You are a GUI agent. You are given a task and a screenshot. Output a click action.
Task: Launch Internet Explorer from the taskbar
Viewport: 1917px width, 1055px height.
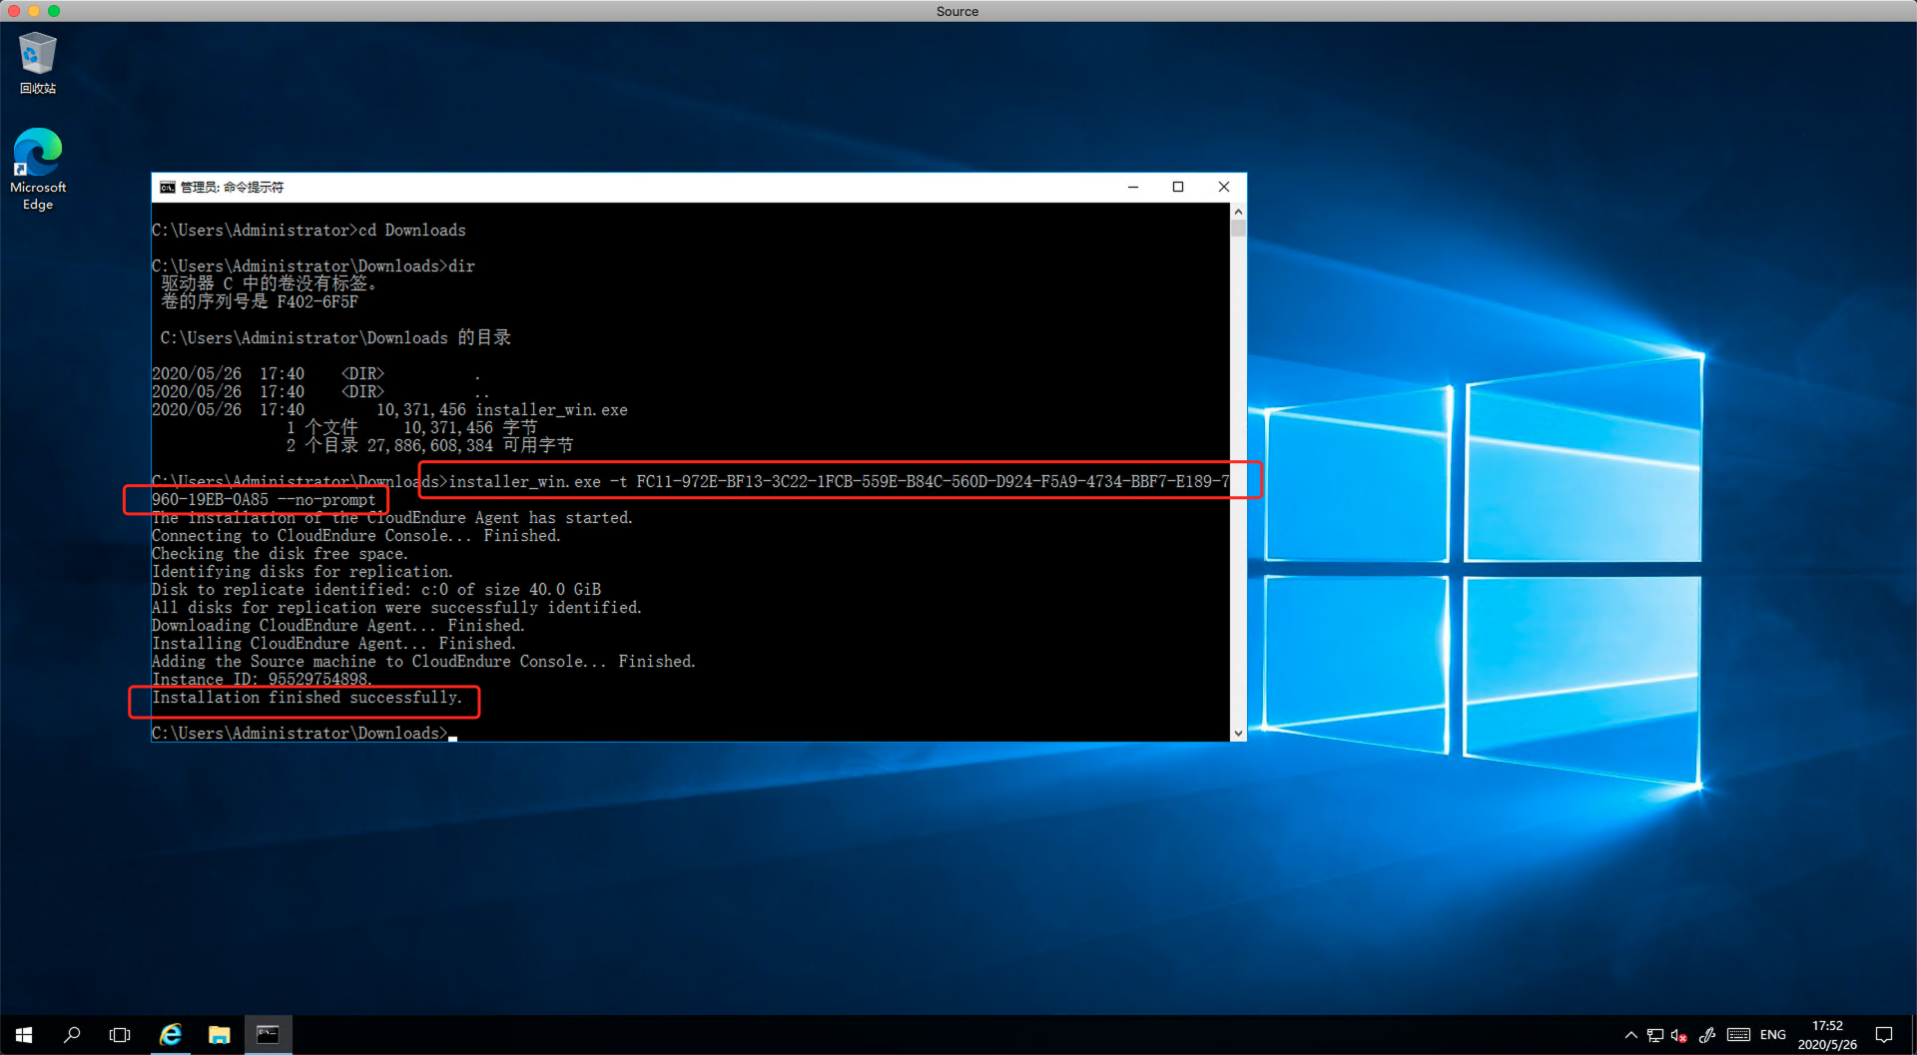[x=171, y=1035]
